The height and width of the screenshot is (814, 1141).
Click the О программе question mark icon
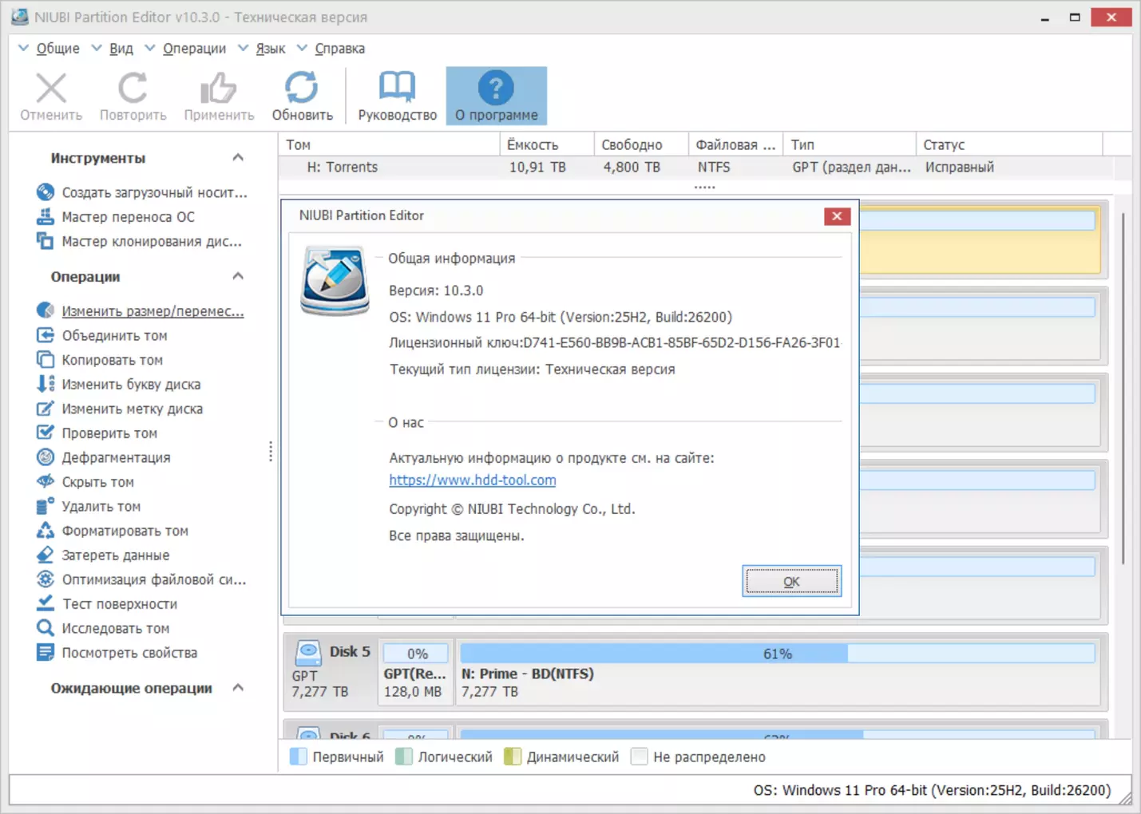click(x=496, y=89)
